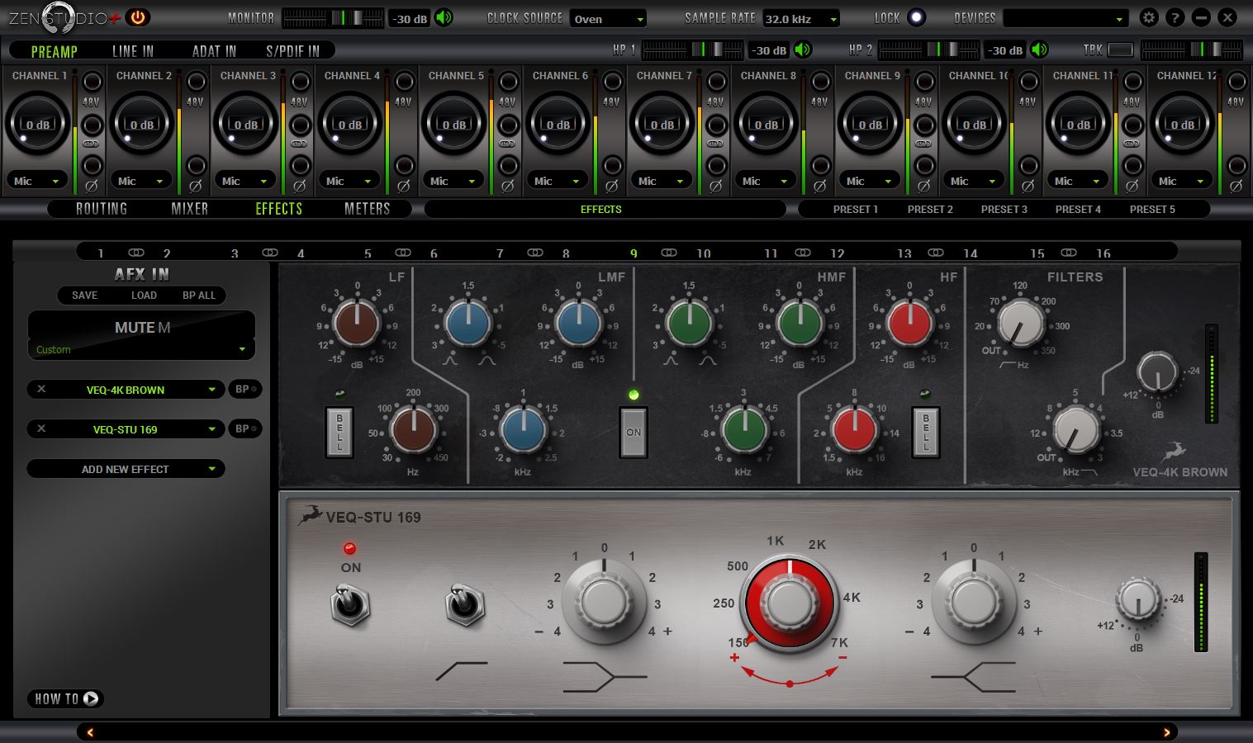The image size is (1253, 743).
Task: Click the HP 1 volume slider
Action: coord(693,50)
